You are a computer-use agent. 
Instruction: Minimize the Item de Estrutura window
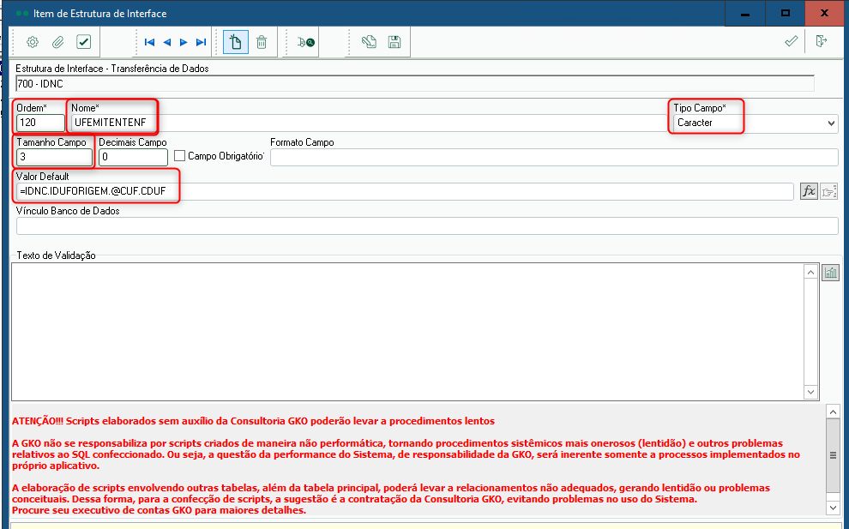(745, 14)
